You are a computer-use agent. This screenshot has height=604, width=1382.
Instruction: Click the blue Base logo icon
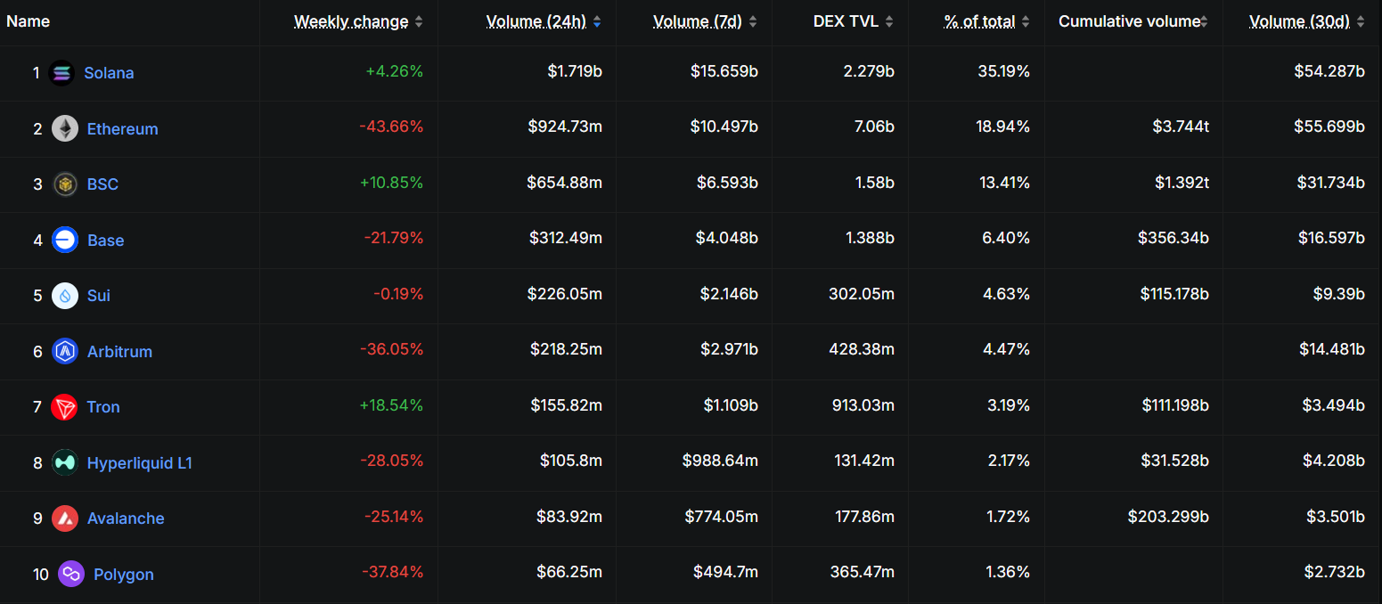65,241
